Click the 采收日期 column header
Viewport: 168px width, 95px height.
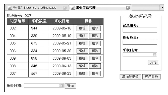[x=62, y=21]
